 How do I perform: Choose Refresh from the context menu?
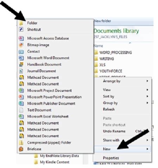[109, 109]
